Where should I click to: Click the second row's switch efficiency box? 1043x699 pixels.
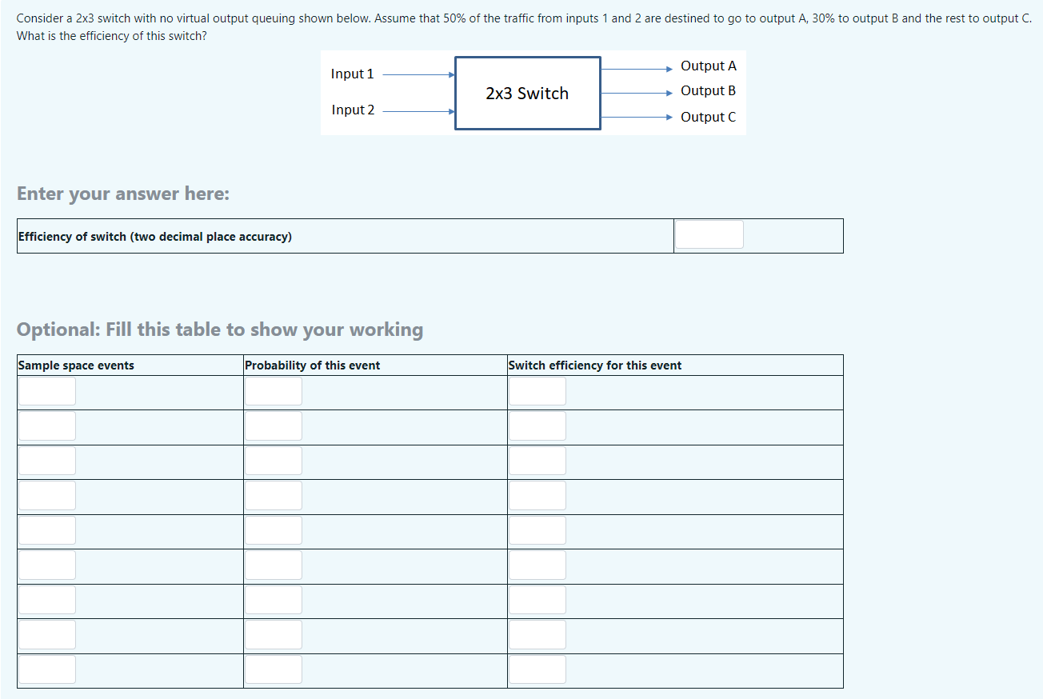point(537,426)
